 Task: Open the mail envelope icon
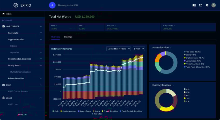(201, 5)
